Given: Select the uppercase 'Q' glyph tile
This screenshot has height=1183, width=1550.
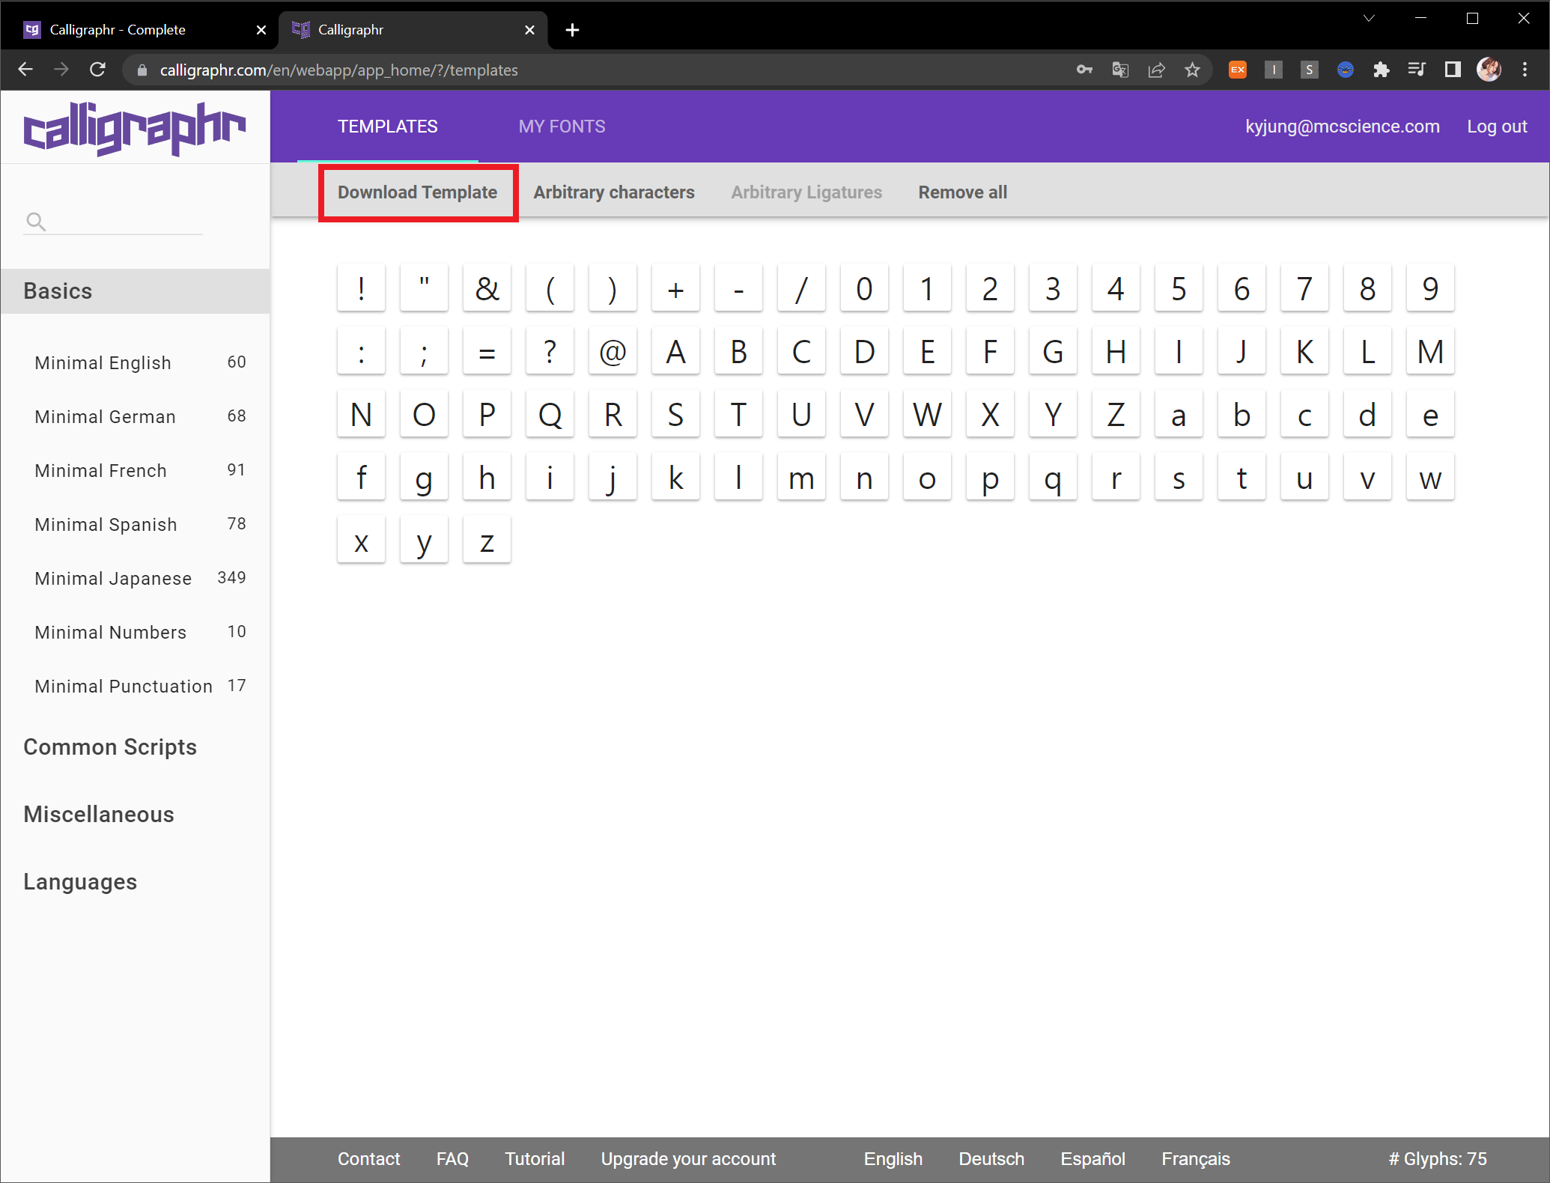Looking at the screenshot, I should 550,414.
